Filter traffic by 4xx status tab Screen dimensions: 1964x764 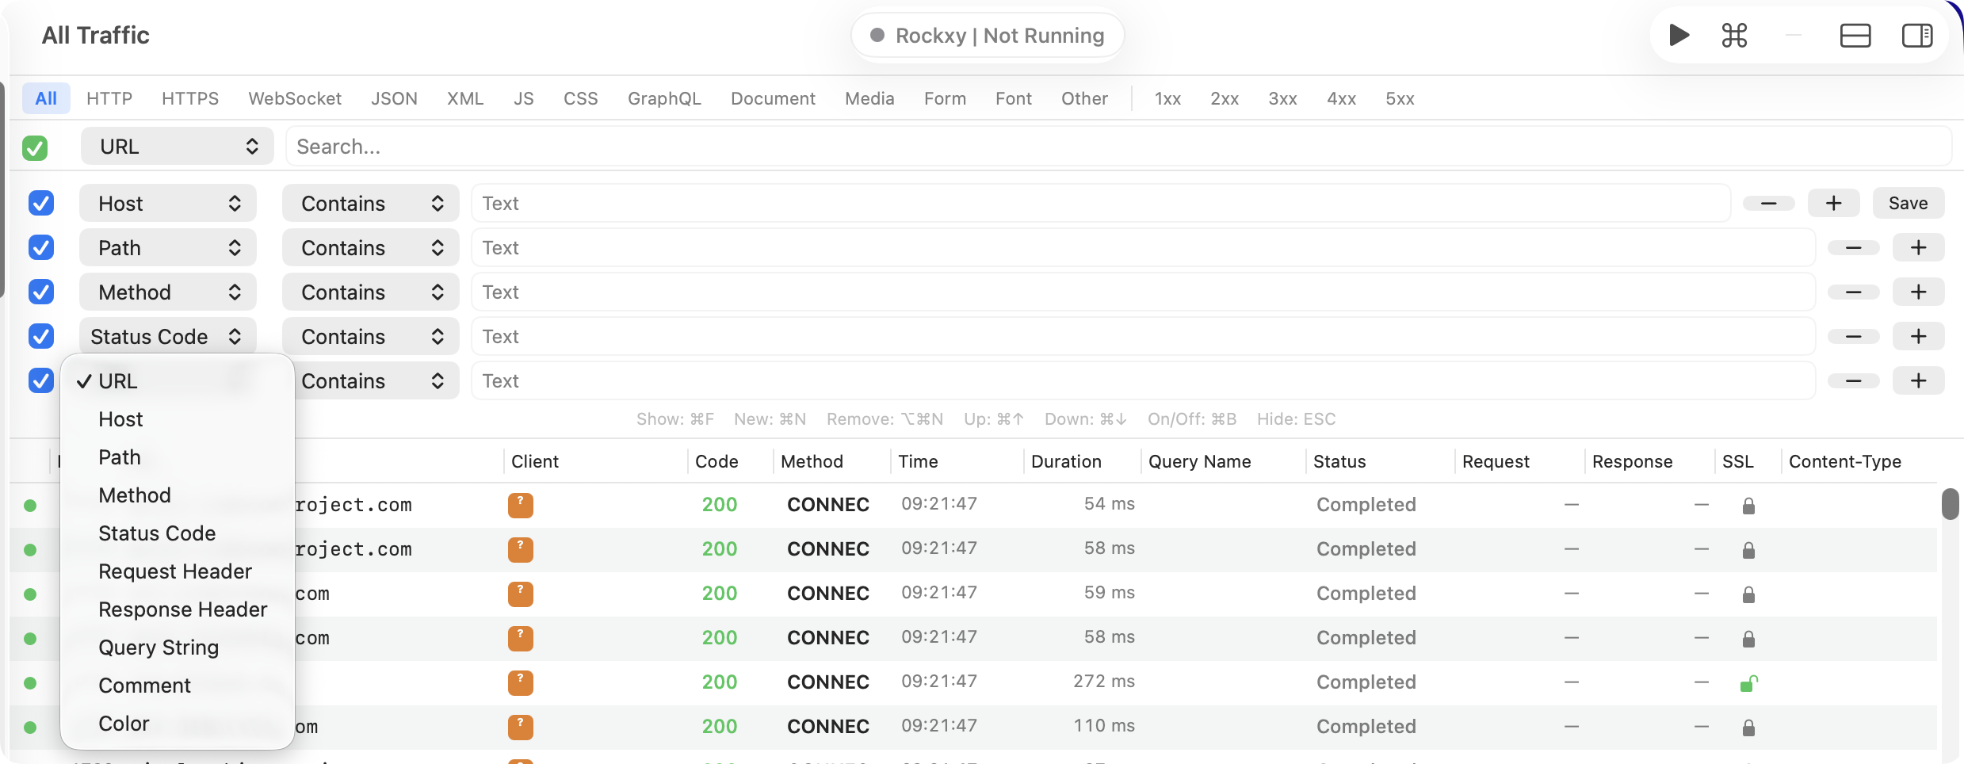[x=1341, y=99]
